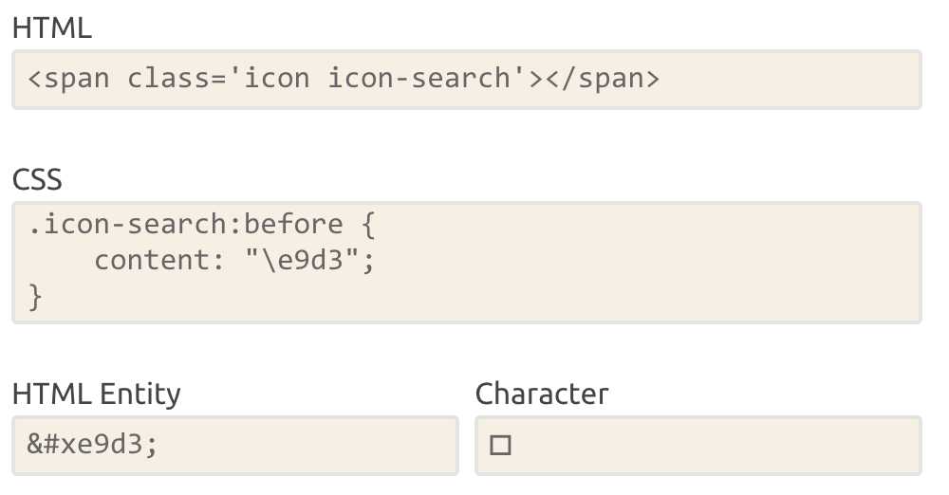Click the "CSS" section label
The height and width of the screenshot is (495, 949).
coord(37,179)
